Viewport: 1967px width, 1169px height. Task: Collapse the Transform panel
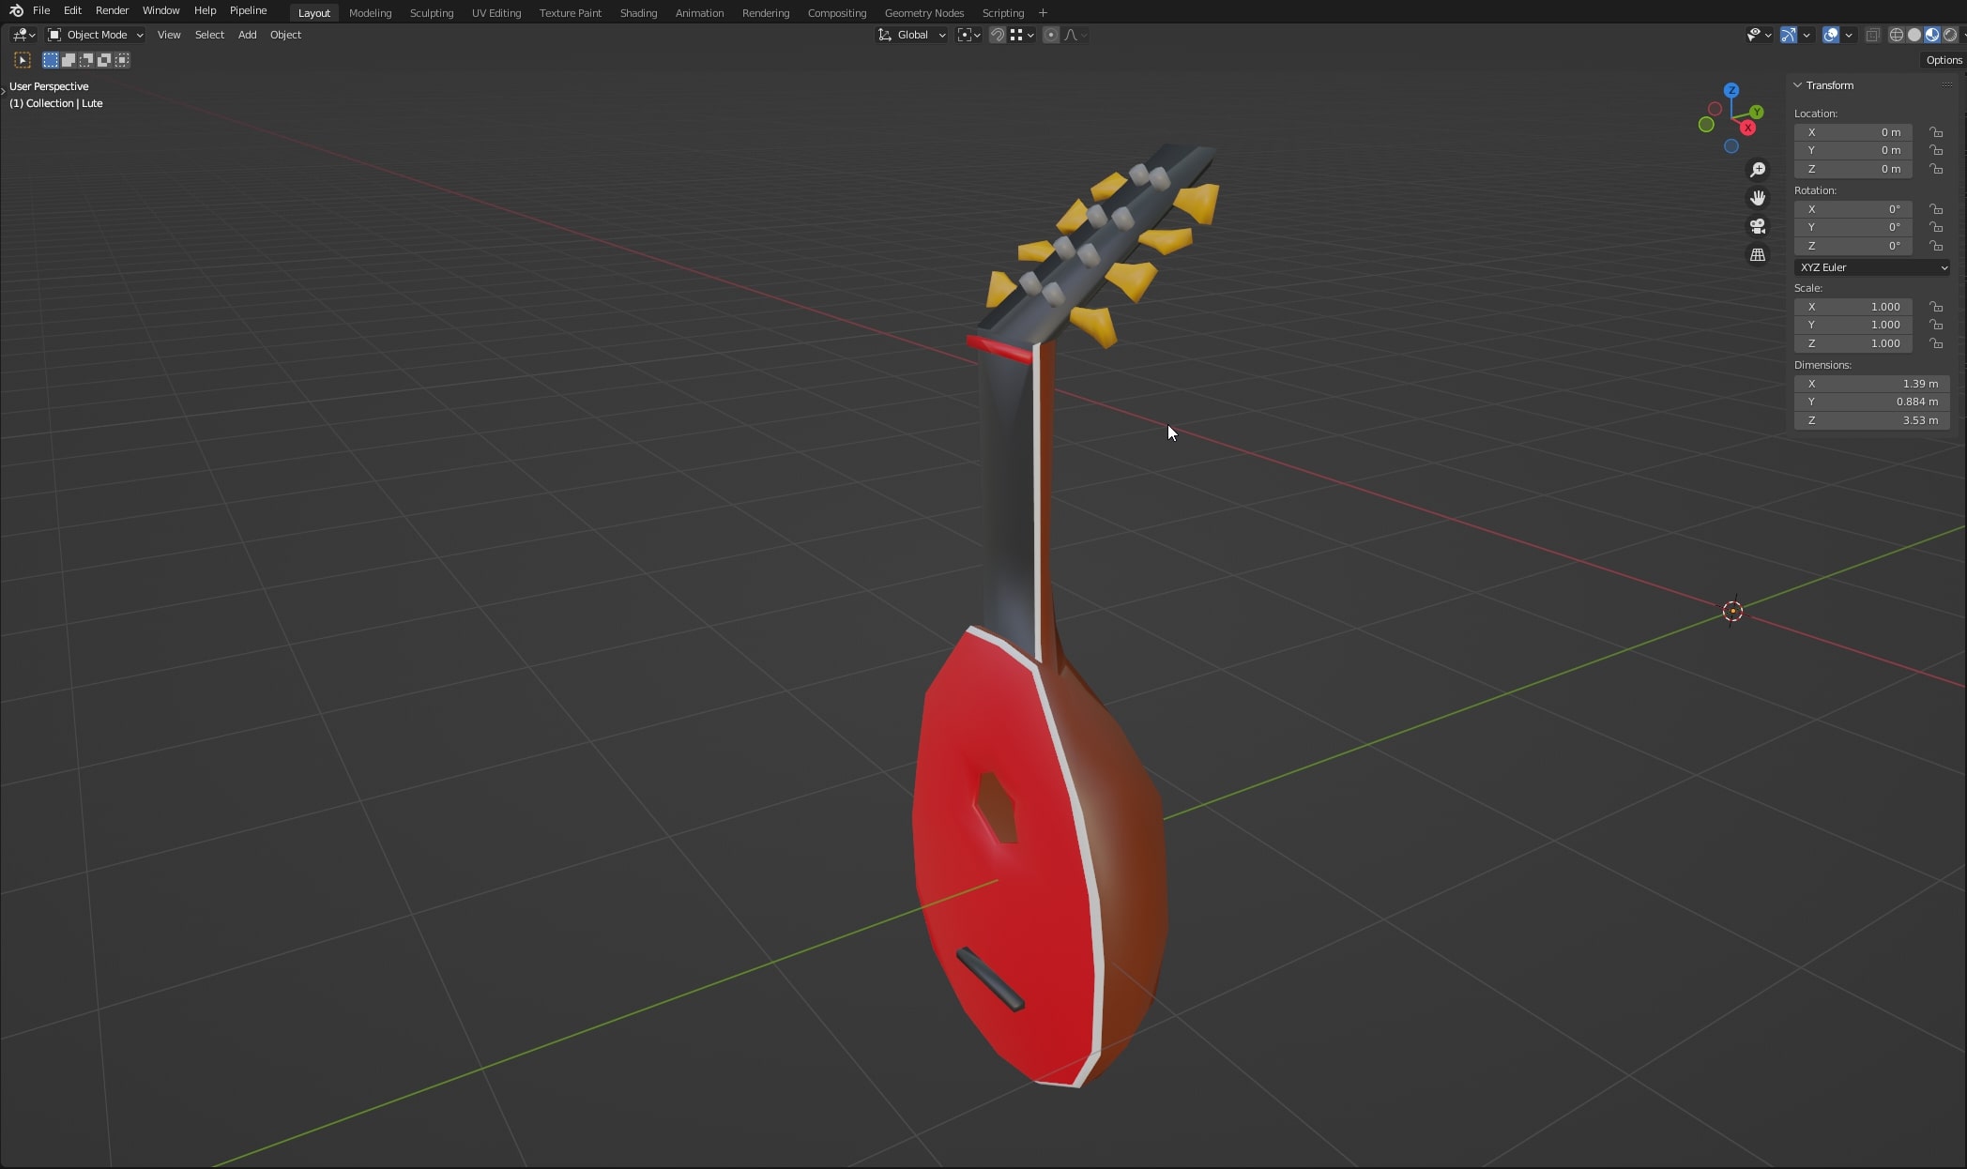coord(1798,85)
